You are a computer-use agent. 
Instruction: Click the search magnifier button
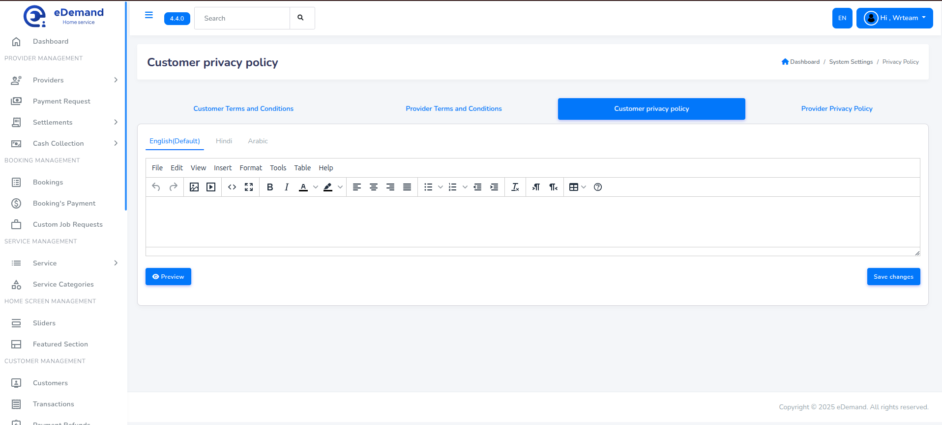point(302,18)
